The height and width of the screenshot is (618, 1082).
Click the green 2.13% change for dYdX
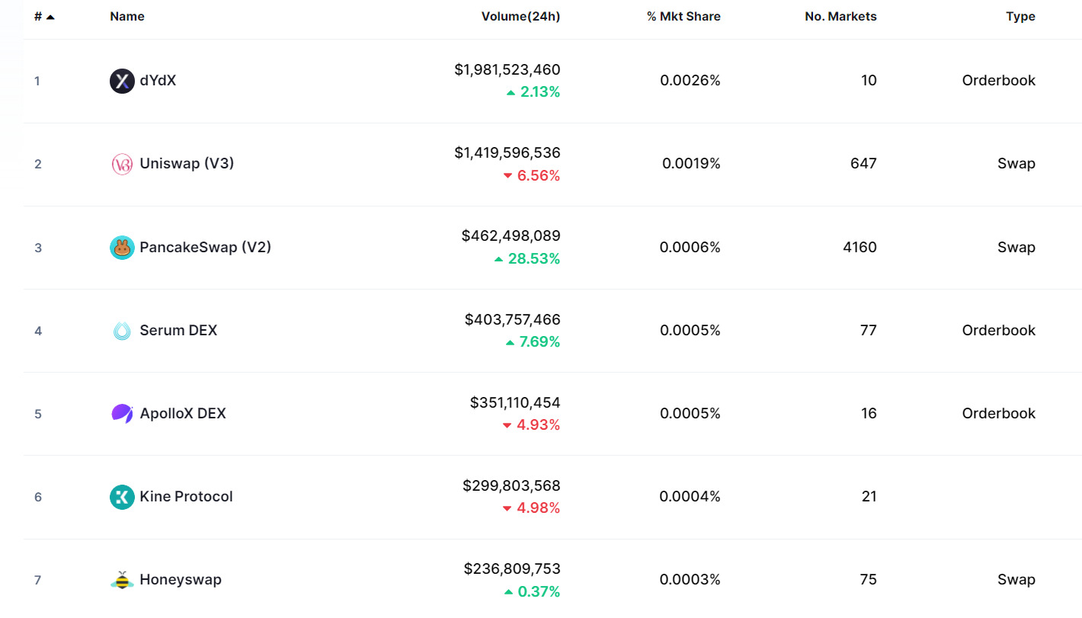tap(540, 92)
